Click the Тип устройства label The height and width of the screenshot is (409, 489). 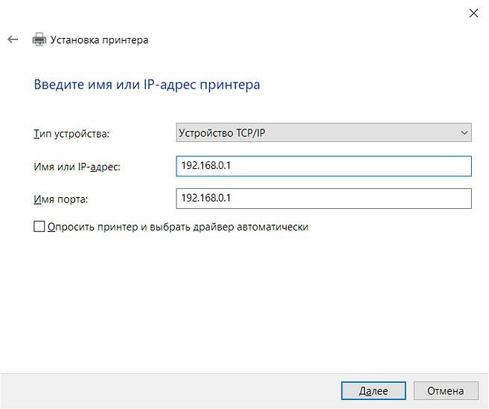pyautogui.click(x=71, y=134)
